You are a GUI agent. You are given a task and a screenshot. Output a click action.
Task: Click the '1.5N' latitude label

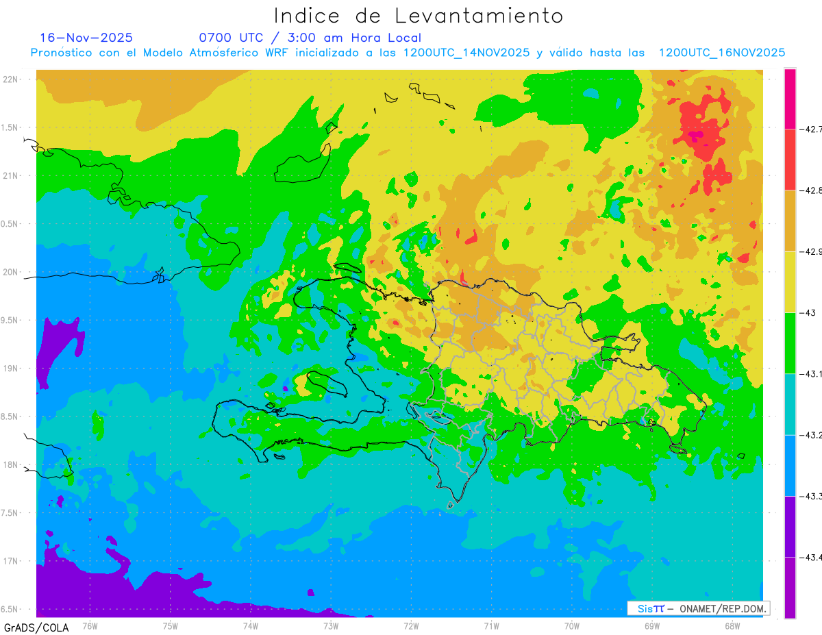[10, 127]
